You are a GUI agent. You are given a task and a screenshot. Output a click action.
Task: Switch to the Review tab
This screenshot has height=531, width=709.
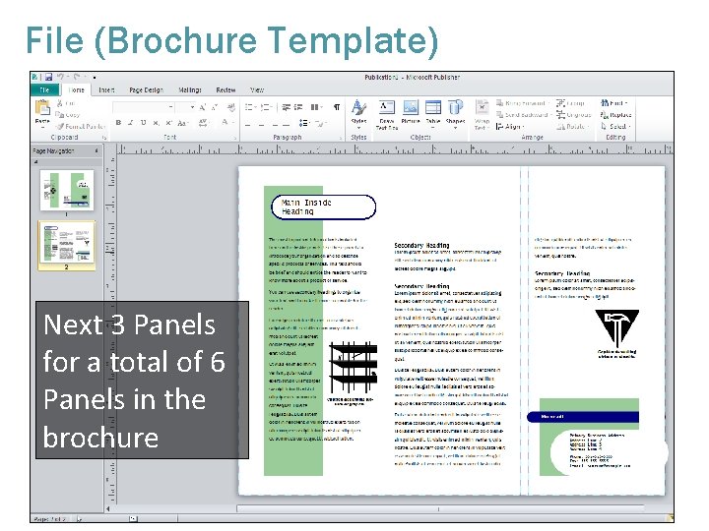coord(226,89)
